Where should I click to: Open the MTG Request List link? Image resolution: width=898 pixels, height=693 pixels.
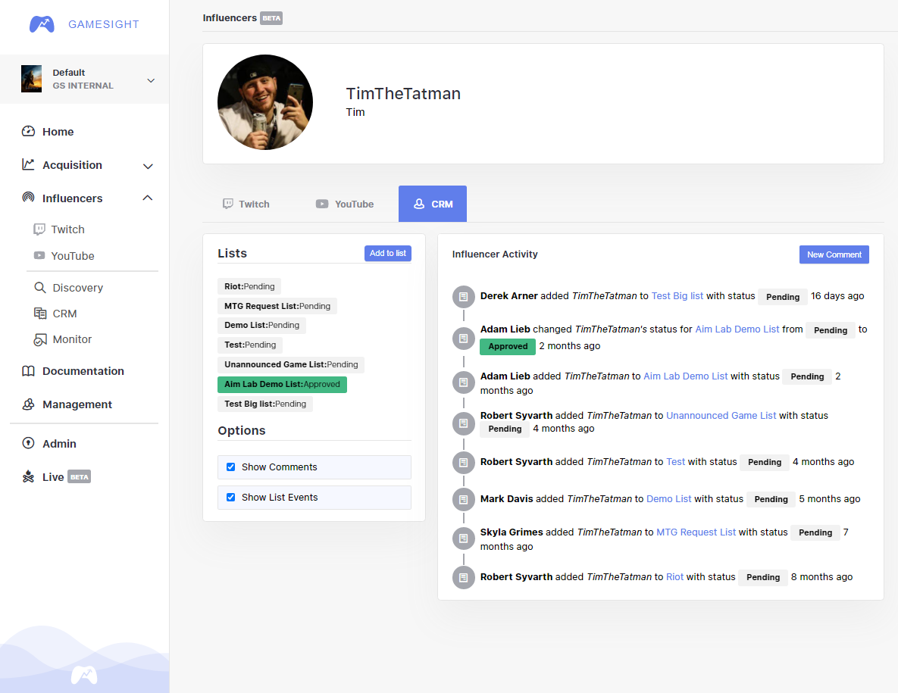point(696,532)
